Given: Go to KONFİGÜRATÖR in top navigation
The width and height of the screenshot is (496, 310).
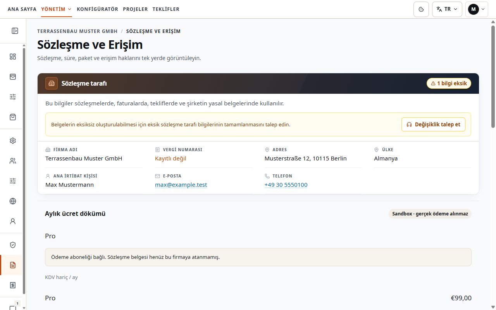Looking at the screenshot, I should tap(97, 9).
